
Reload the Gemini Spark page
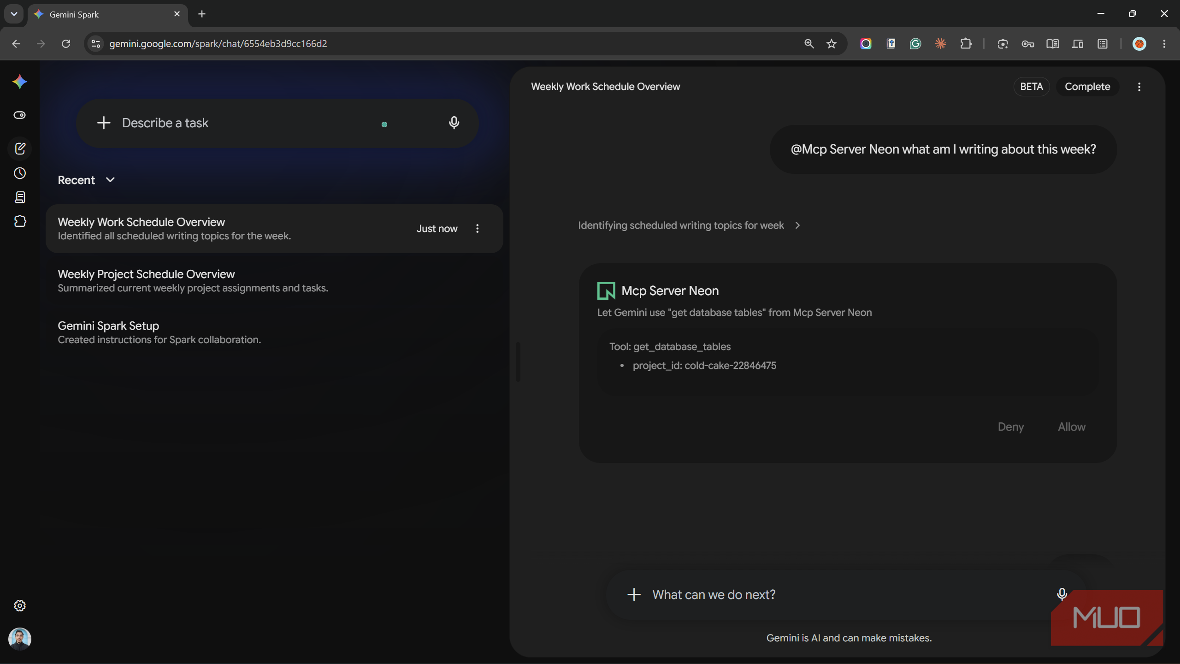(x=66, y=44)
